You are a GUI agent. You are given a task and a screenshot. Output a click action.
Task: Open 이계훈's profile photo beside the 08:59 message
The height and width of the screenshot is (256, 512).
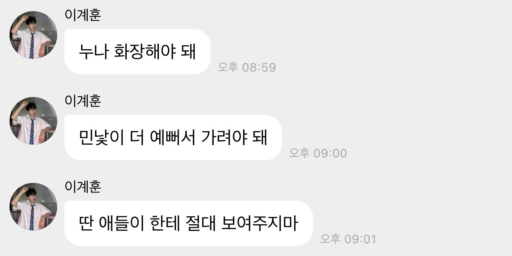[33, 35]
